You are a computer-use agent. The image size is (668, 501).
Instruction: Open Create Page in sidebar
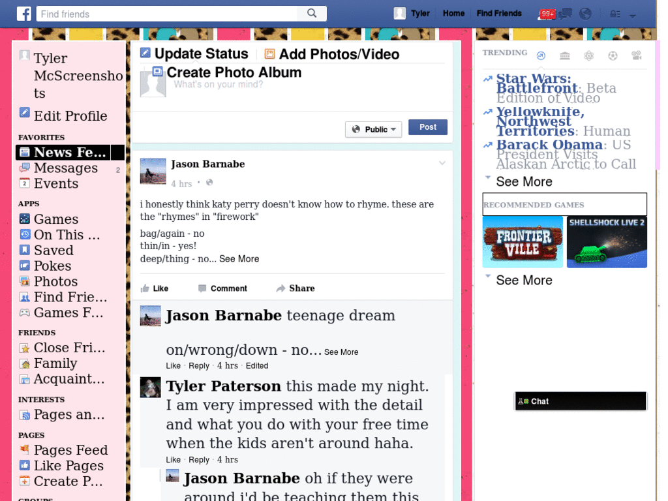coord(68,481)
